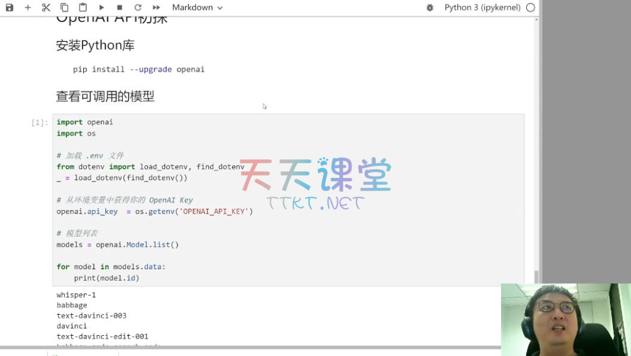The width and height of the screenshot is (631, 356).
Task: Enable the debugger bug icon
Action: click(429, 7)
